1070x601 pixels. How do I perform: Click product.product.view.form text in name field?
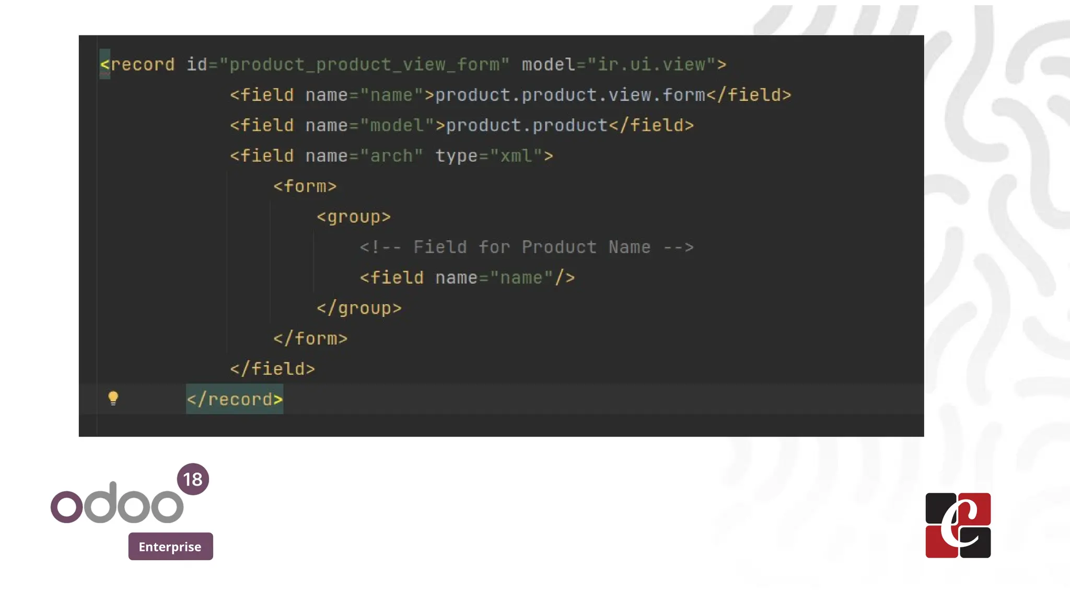point(570,95)
